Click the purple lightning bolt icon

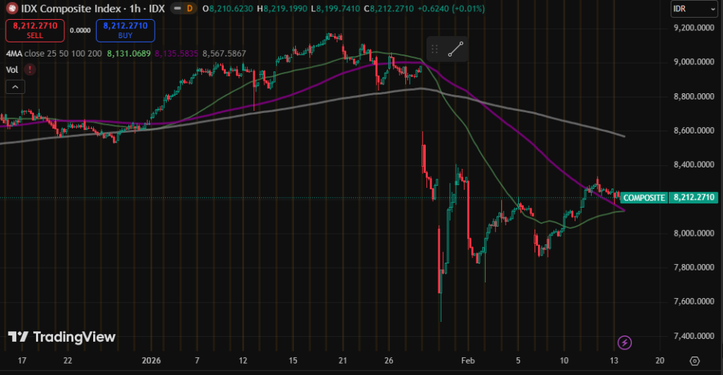tap(624, 343)
